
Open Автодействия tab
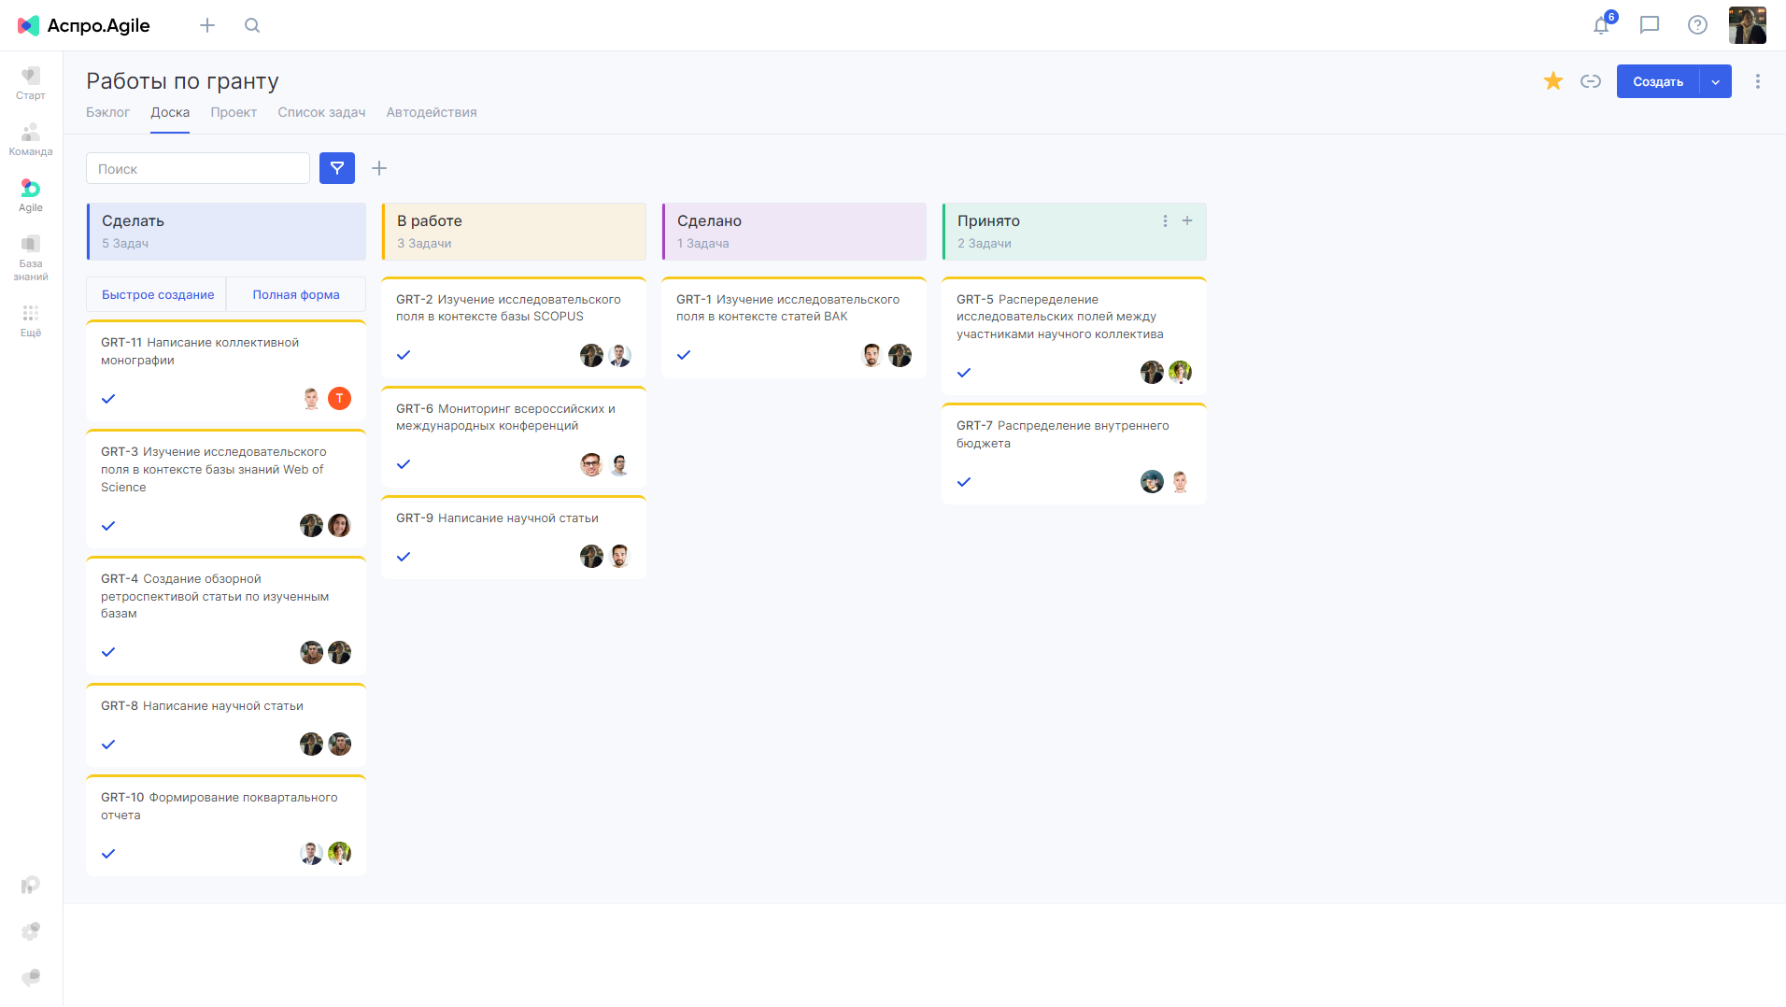click(432, 112)
